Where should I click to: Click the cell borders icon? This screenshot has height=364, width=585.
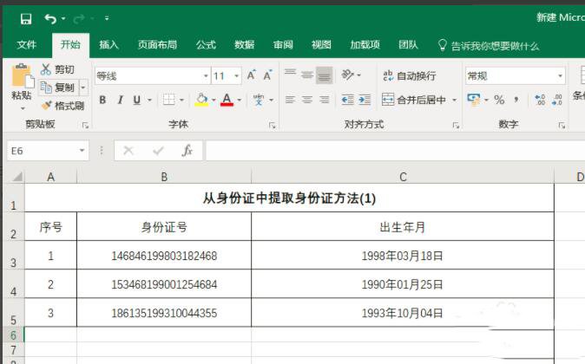tap(169, 100)
